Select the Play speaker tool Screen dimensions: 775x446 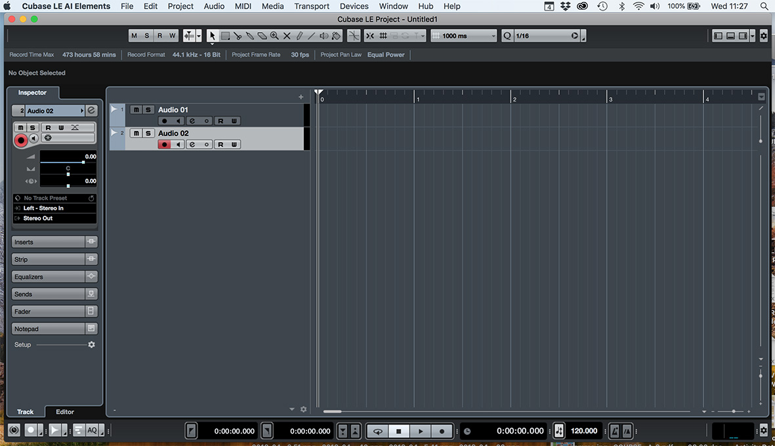point(324,36)
